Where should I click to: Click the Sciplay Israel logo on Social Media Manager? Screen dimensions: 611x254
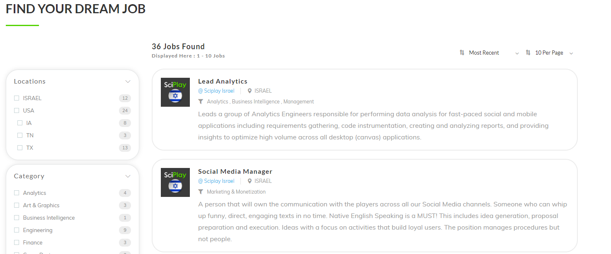pyautogui.click(x=175, y=182)
